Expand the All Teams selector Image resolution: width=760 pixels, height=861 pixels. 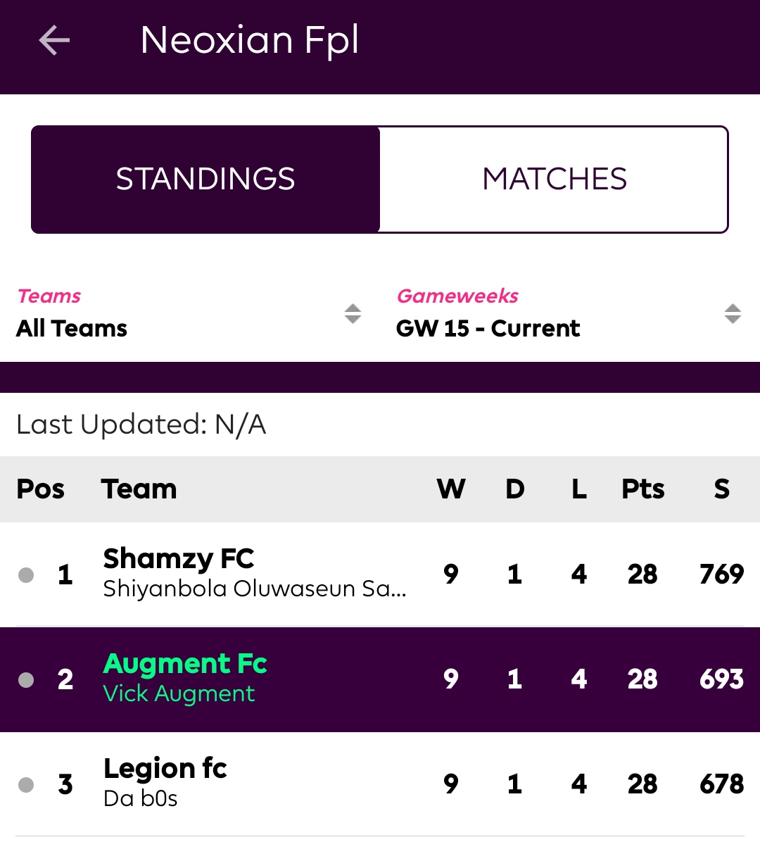point(190,313)
